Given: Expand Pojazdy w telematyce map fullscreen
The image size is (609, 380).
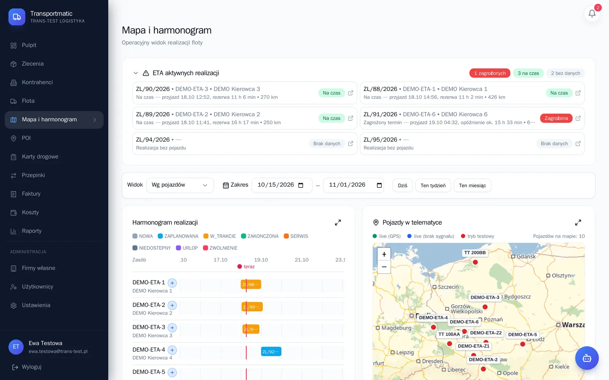Looking at the screenshot, I should coord(578,223).
